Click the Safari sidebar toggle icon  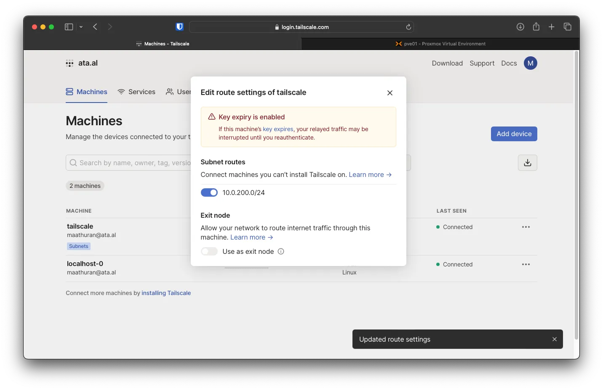pos(69,27)
